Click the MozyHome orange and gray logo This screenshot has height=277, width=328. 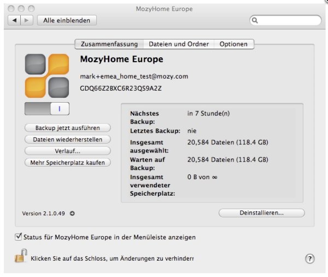tap(47, 76)
